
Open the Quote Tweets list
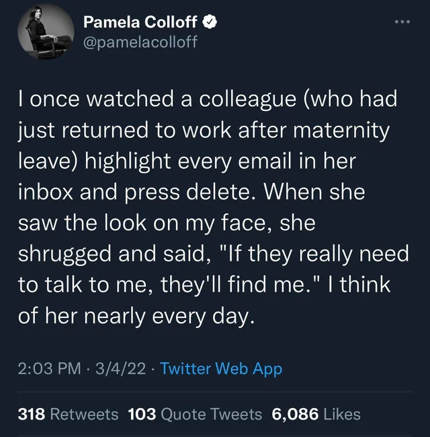click(210, 414)
